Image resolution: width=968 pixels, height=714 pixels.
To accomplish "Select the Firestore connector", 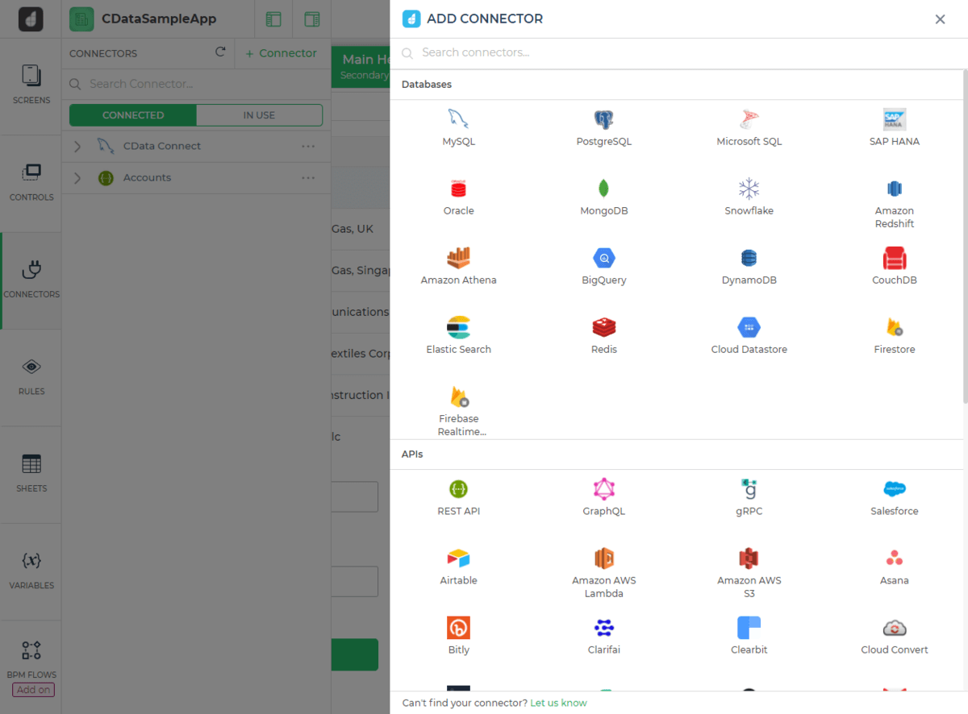I will (894, 336).
